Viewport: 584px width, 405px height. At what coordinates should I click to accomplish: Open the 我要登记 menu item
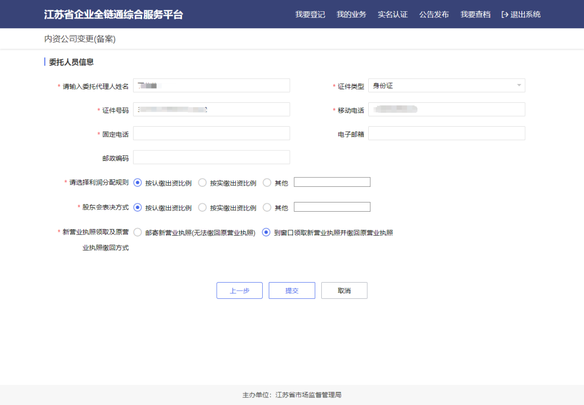click(310, 14)
